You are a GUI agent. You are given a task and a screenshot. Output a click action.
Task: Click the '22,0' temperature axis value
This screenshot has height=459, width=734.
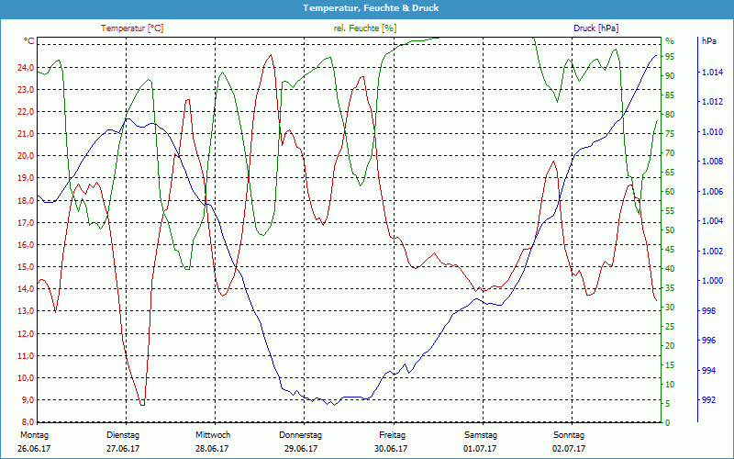click(26, 111)
